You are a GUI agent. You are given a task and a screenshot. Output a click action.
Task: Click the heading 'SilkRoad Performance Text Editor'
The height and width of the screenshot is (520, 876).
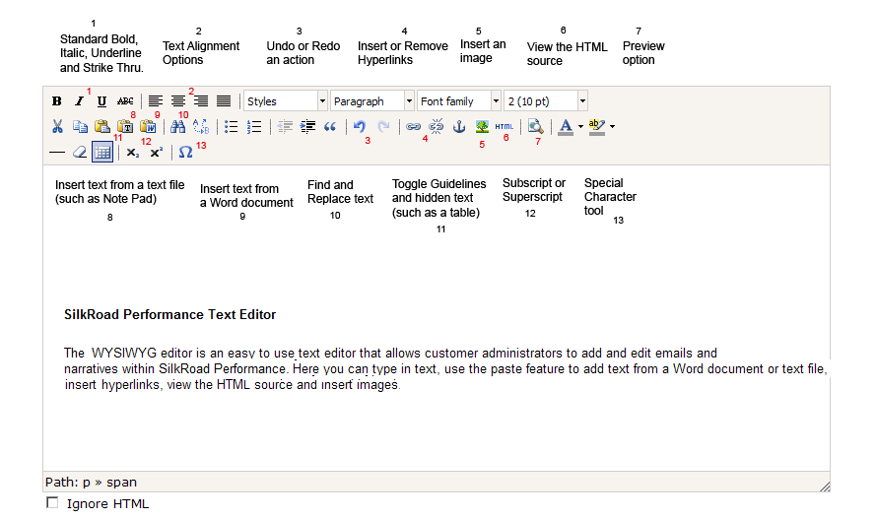(x=169, y=314)
